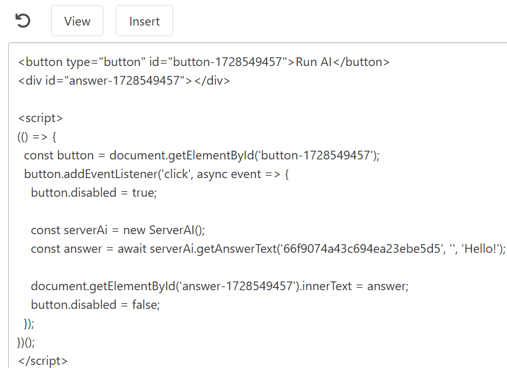Screen dimensions: 507x368
Task: Click the "button.disabled = false;" line
Action: coord(95,304)
